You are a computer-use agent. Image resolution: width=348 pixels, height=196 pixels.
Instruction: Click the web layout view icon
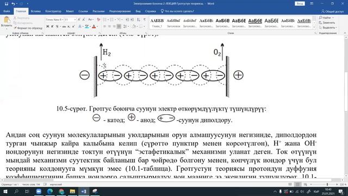tap(306, 184)
